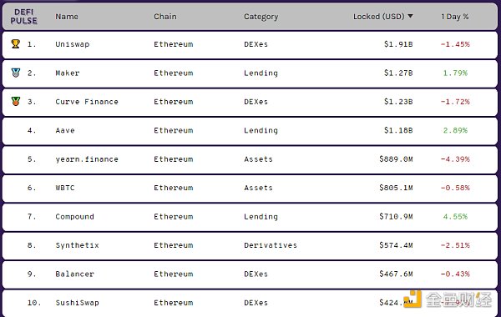Select the yearn.finance entry
This screenshot has height=317, width=501.
point(87,159)
